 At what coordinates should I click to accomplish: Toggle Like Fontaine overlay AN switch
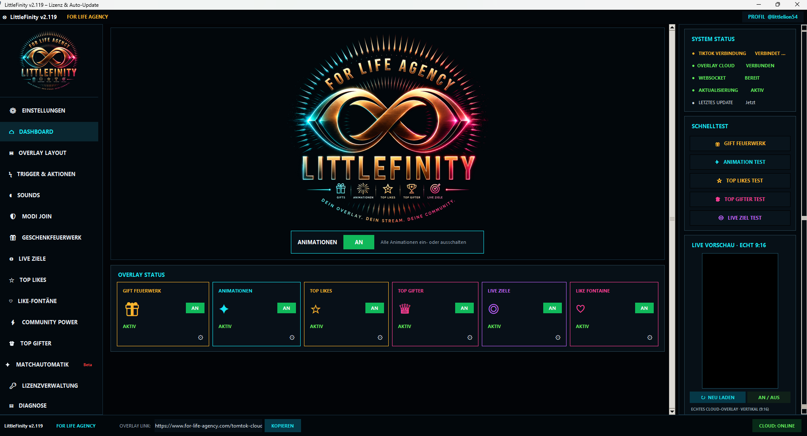(644, 308)
